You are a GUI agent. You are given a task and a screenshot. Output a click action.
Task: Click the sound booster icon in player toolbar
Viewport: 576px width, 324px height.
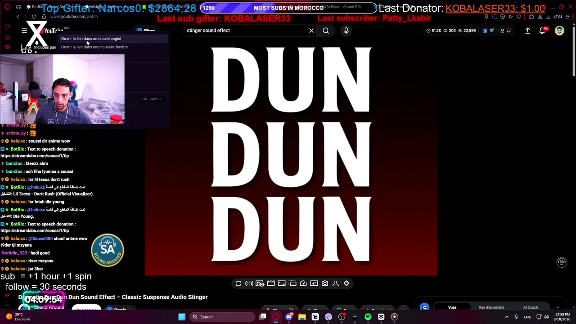(x=249, y=283)
